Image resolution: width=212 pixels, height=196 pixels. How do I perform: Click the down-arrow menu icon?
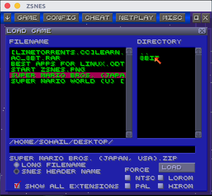tap(7, 18)
